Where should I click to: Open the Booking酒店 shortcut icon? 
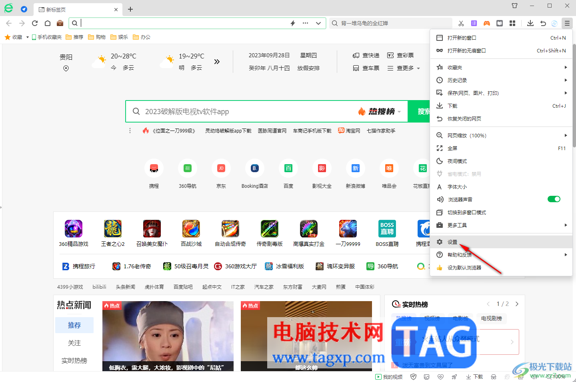coord(255,168)
